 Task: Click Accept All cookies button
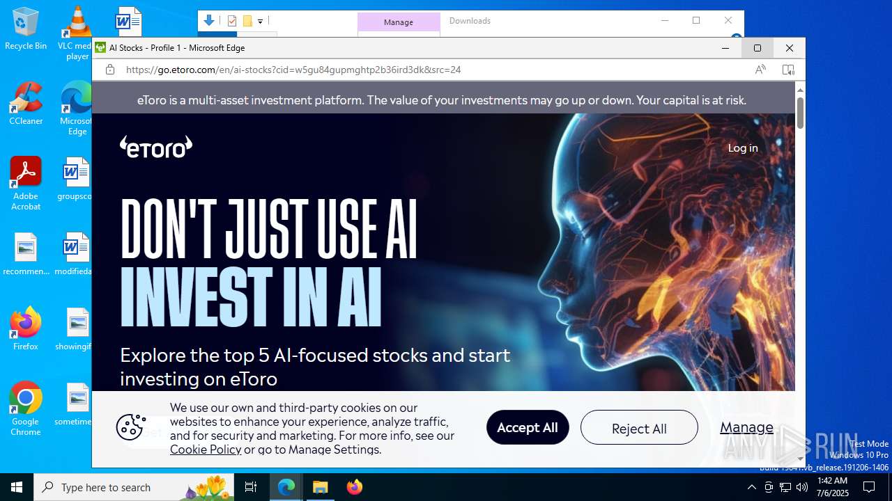(x=528, y=427)
